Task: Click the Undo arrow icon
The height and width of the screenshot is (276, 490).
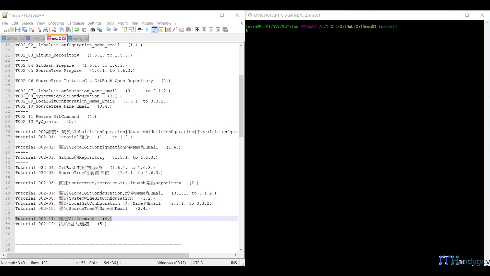Action: tap(77, 30)
